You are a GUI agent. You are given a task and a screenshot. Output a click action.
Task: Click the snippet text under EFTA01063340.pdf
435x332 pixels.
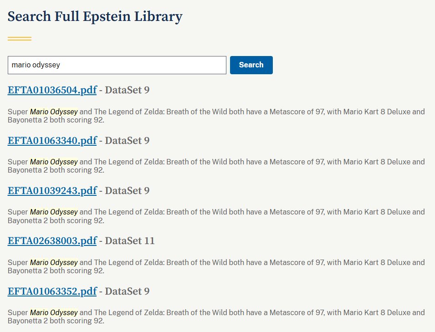pyautogui.click(x=216, y=166)
